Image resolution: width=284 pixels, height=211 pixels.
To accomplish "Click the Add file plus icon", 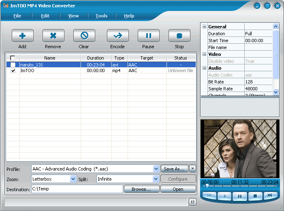I will (x=22, y=36).
